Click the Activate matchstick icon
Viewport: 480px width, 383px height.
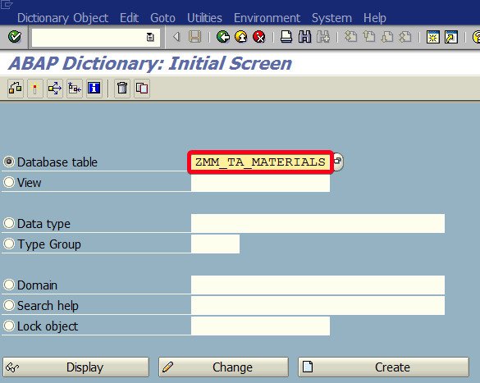point(35,89)
